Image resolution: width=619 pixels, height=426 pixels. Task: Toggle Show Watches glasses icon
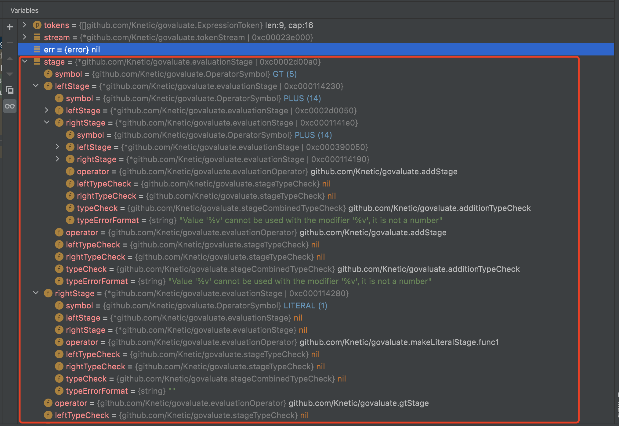coord(10,106)
